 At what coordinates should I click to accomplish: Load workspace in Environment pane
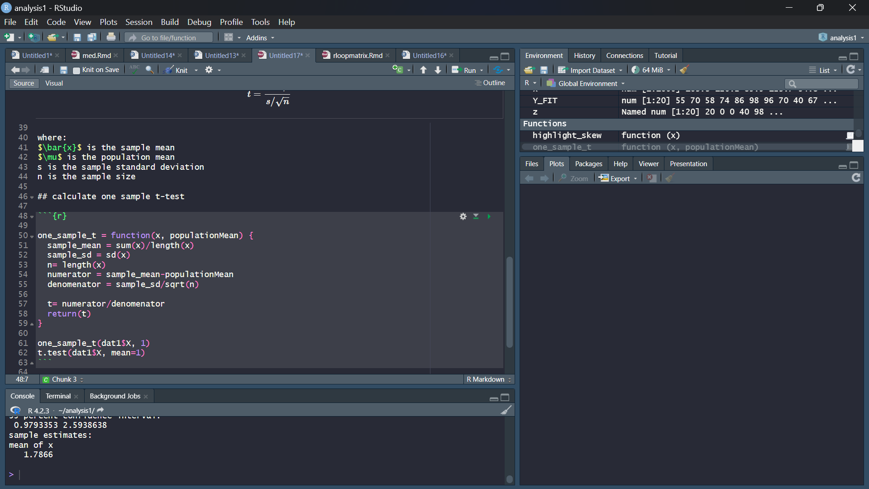click(529, 70)
